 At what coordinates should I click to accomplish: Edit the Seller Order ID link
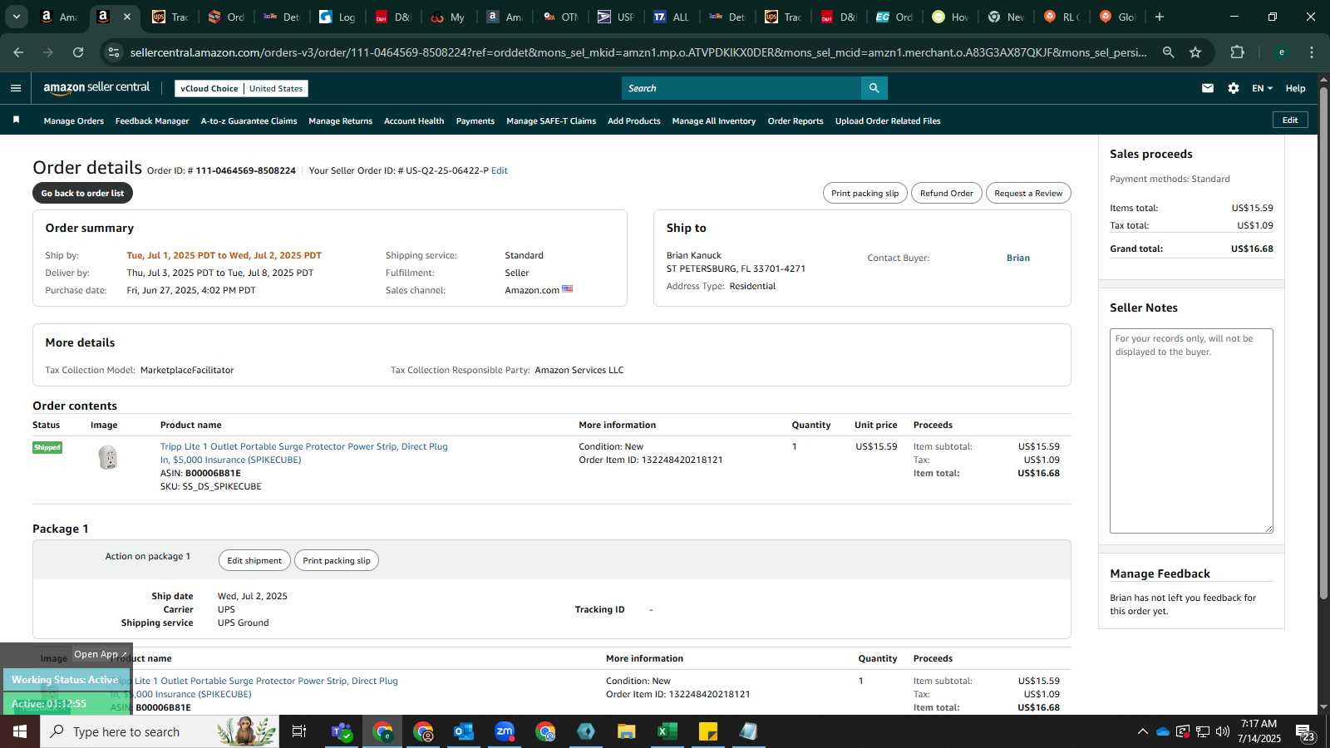coord(500,170)
